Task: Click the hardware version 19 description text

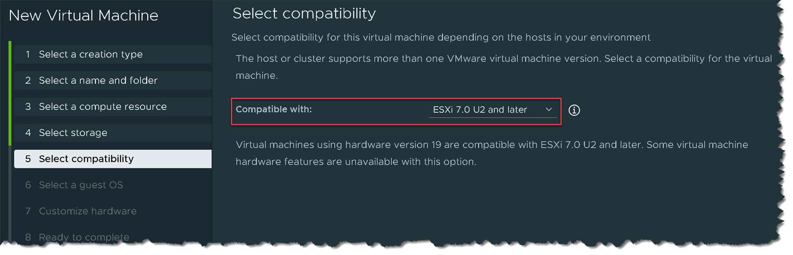Action: coord(492,153)
